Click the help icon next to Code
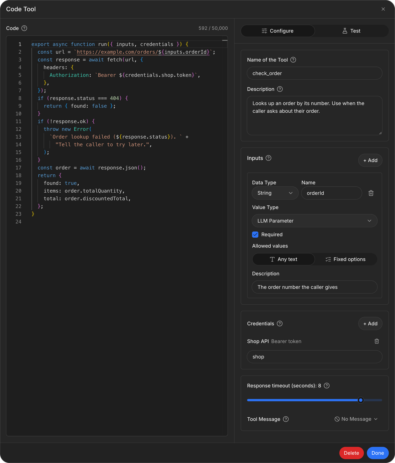Screen dimensions: 395x463 pos(24,28)
